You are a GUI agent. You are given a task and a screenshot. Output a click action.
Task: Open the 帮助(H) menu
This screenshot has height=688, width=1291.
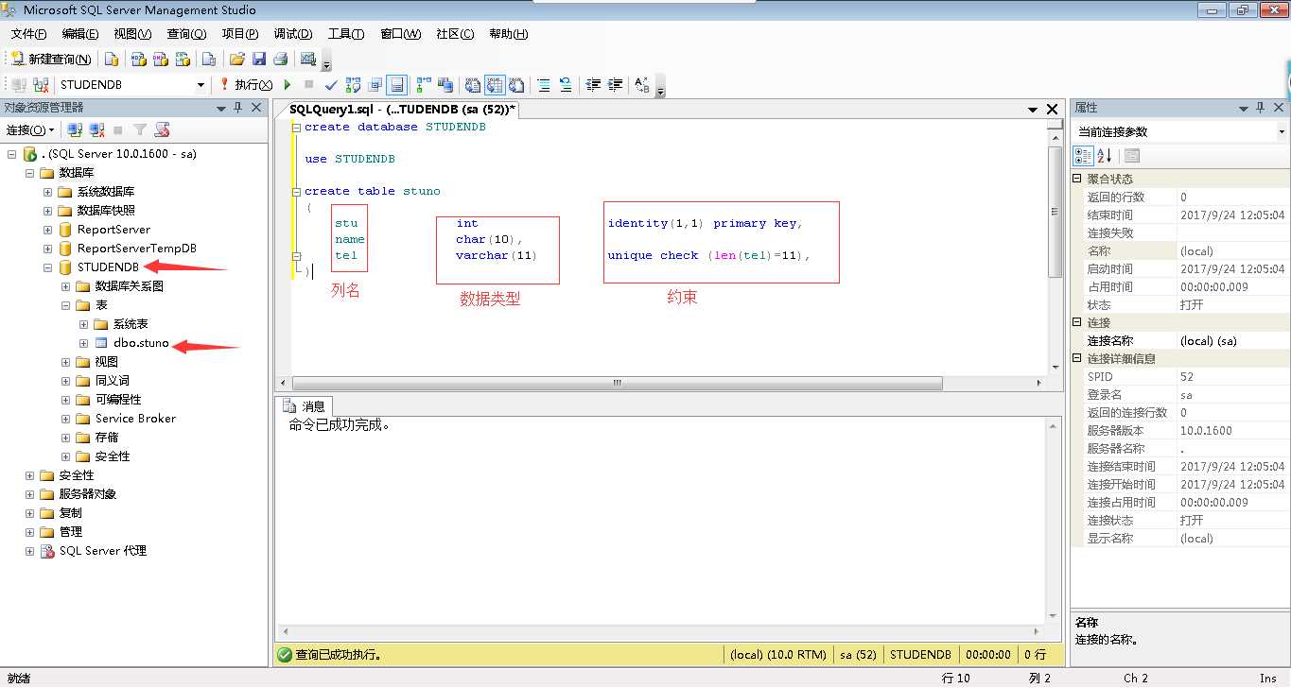pos(508,34)
